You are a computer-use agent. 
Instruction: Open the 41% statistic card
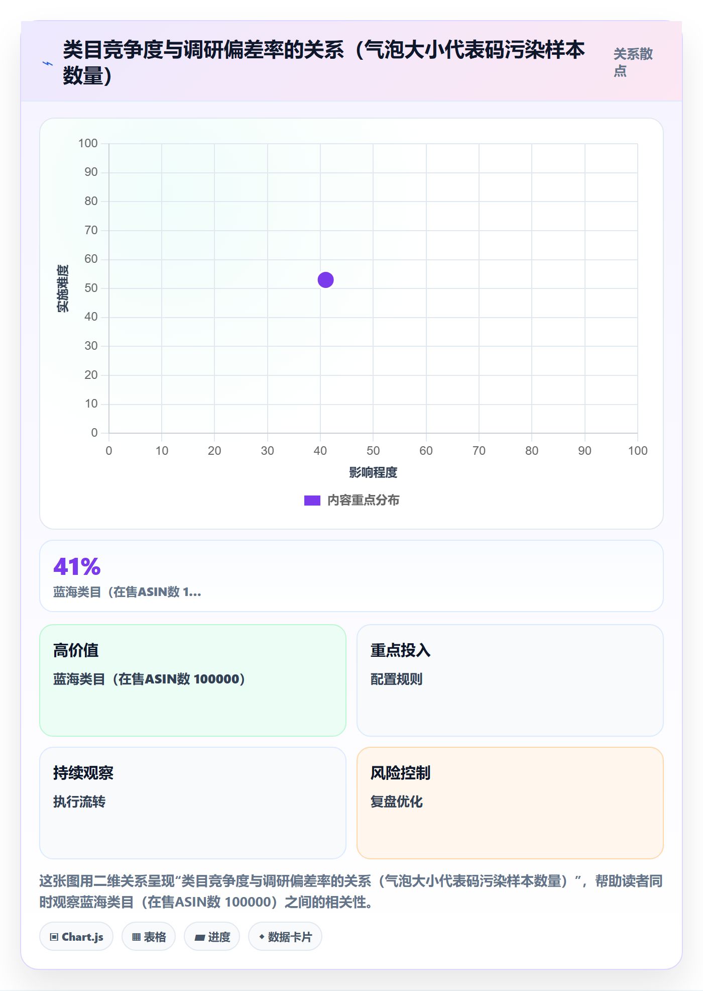351,576
